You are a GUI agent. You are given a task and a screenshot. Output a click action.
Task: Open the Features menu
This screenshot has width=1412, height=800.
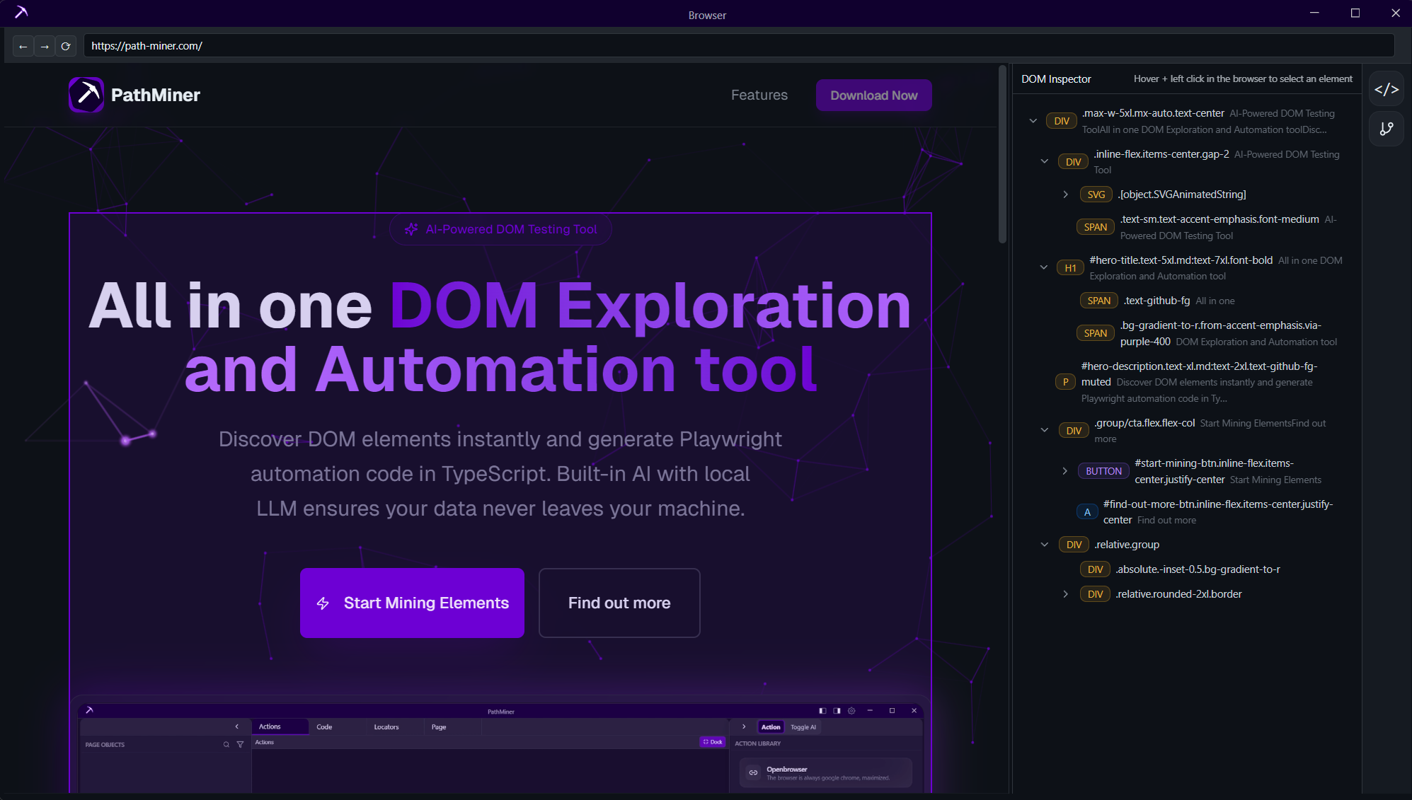tap(759, 95)
